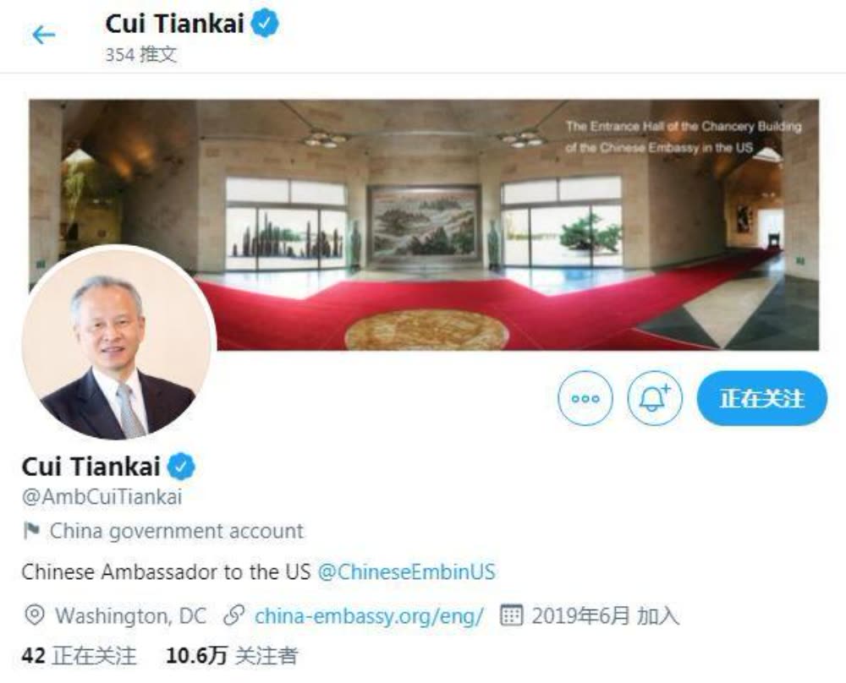View the 42 正在关注 following list
Viewport: 846px width, 683px height.
tap(79, 655)
